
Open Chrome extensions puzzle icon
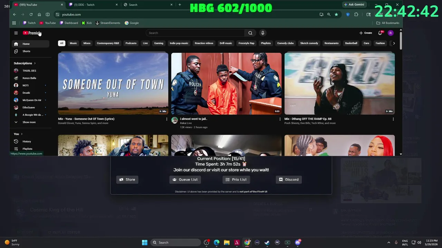coord(356,14)
